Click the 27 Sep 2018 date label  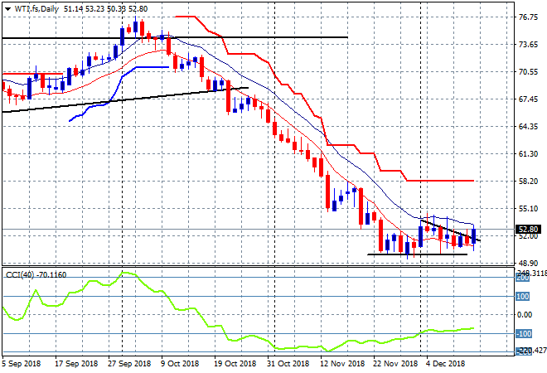click(x=129, y=364)
